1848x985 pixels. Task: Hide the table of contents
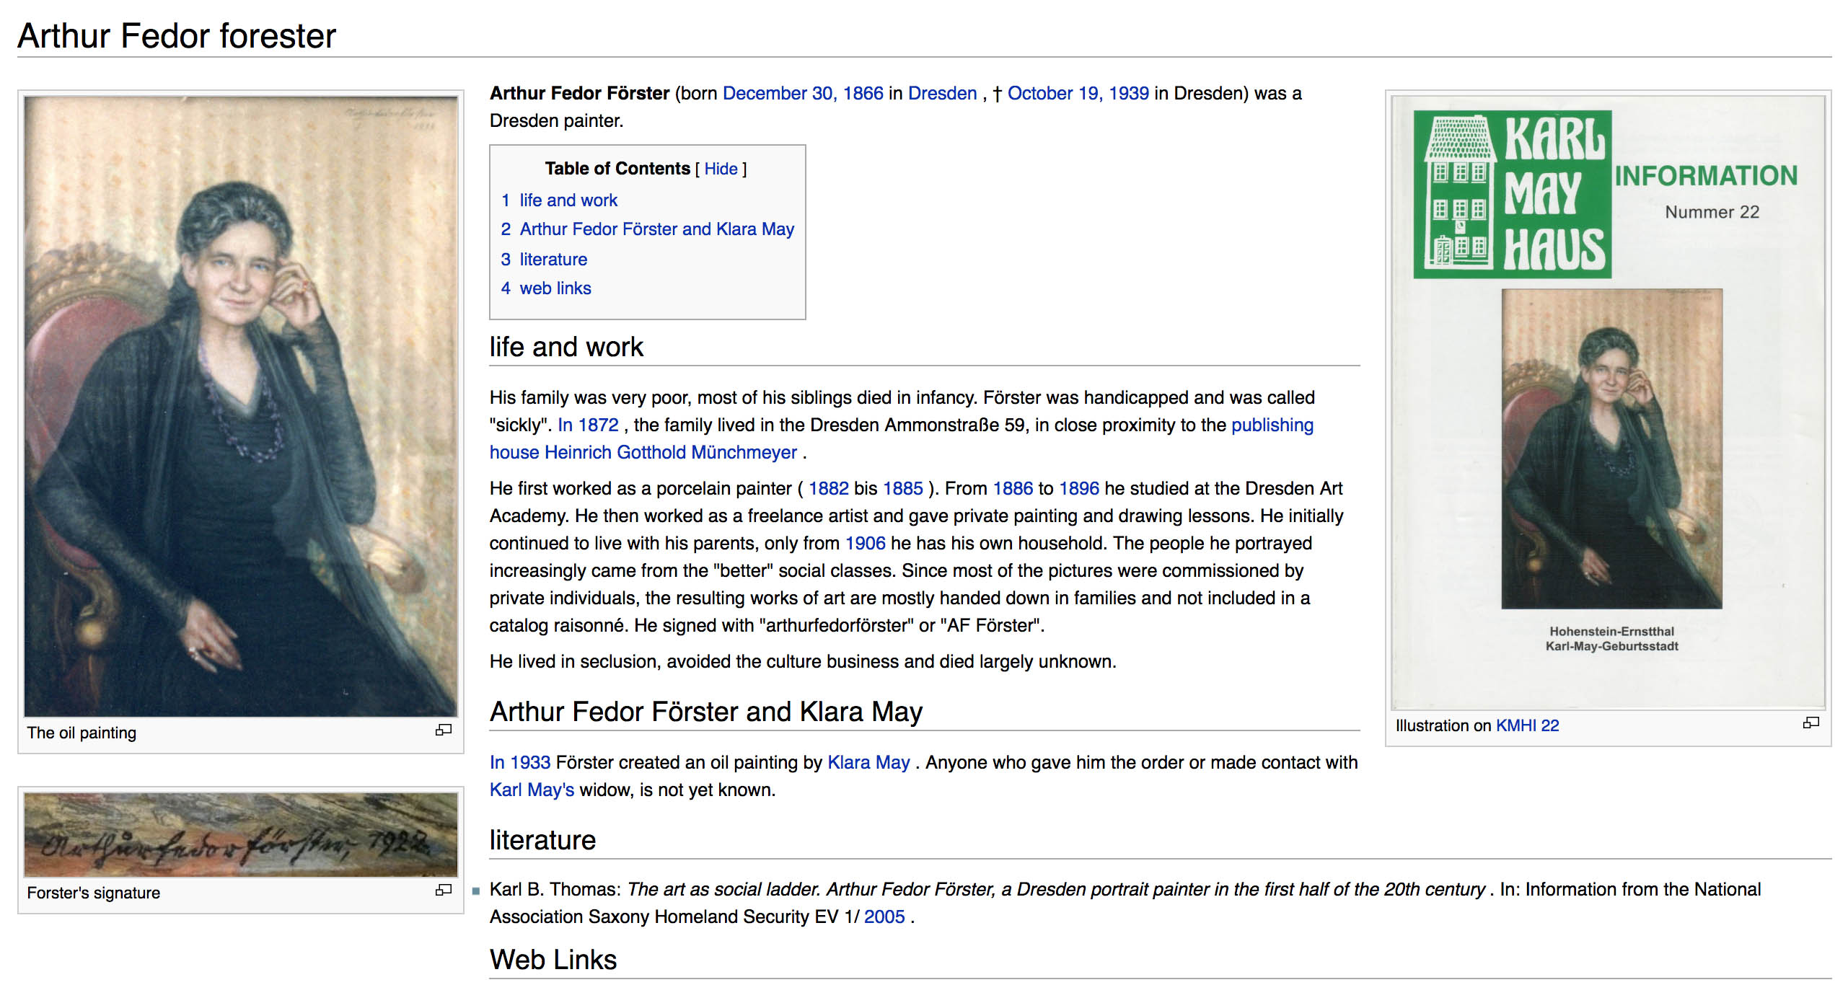(x=721, y=169)
